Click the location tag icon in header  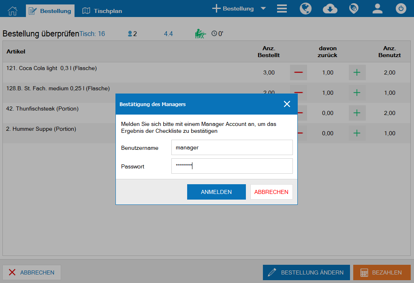(354, 9)
